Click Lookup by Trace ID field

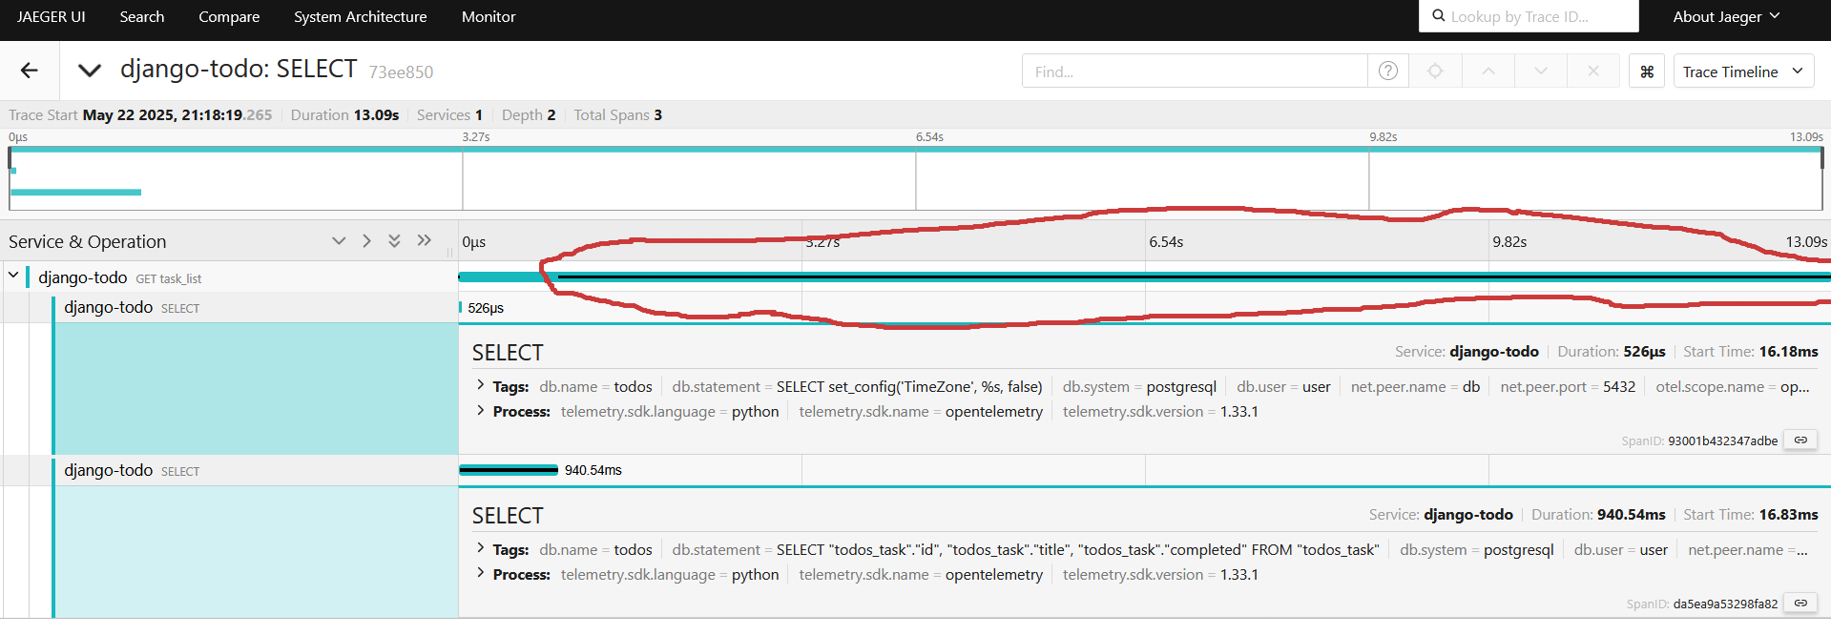coord(1529,16)
